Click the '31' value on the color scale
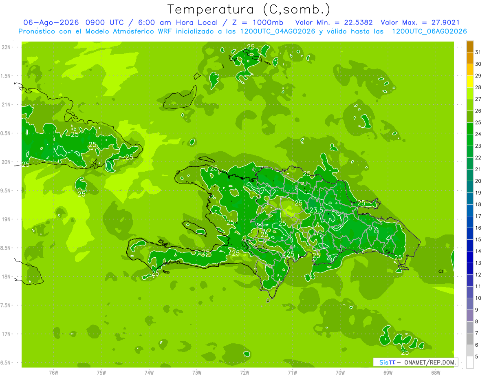Screen dimensions: 489x378 click(x=478, y=53)
